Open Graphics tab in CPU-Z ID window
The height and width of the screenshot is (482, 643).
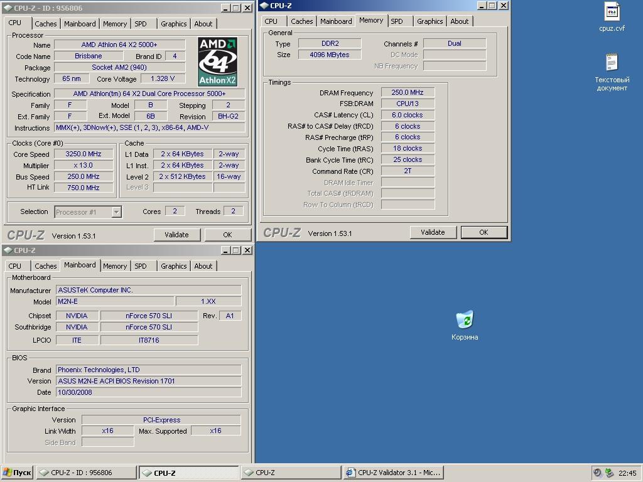click(173, 24)
